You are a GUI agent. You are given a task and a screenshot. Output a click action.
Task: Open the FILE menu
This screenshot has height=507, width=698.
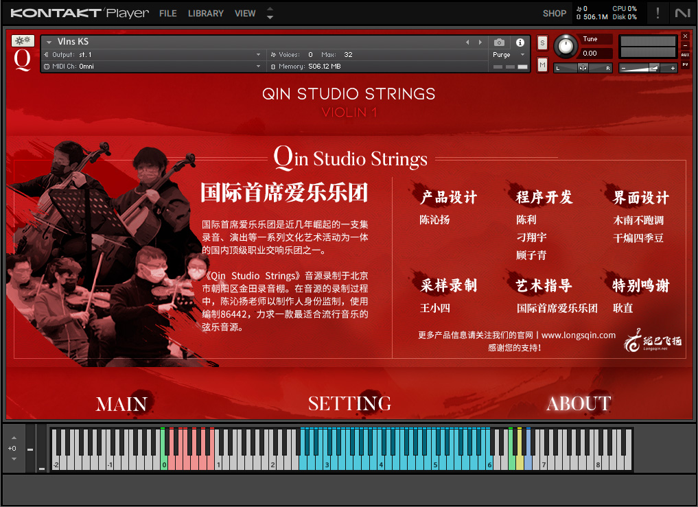pyautogui.click(x=168, y=13)
